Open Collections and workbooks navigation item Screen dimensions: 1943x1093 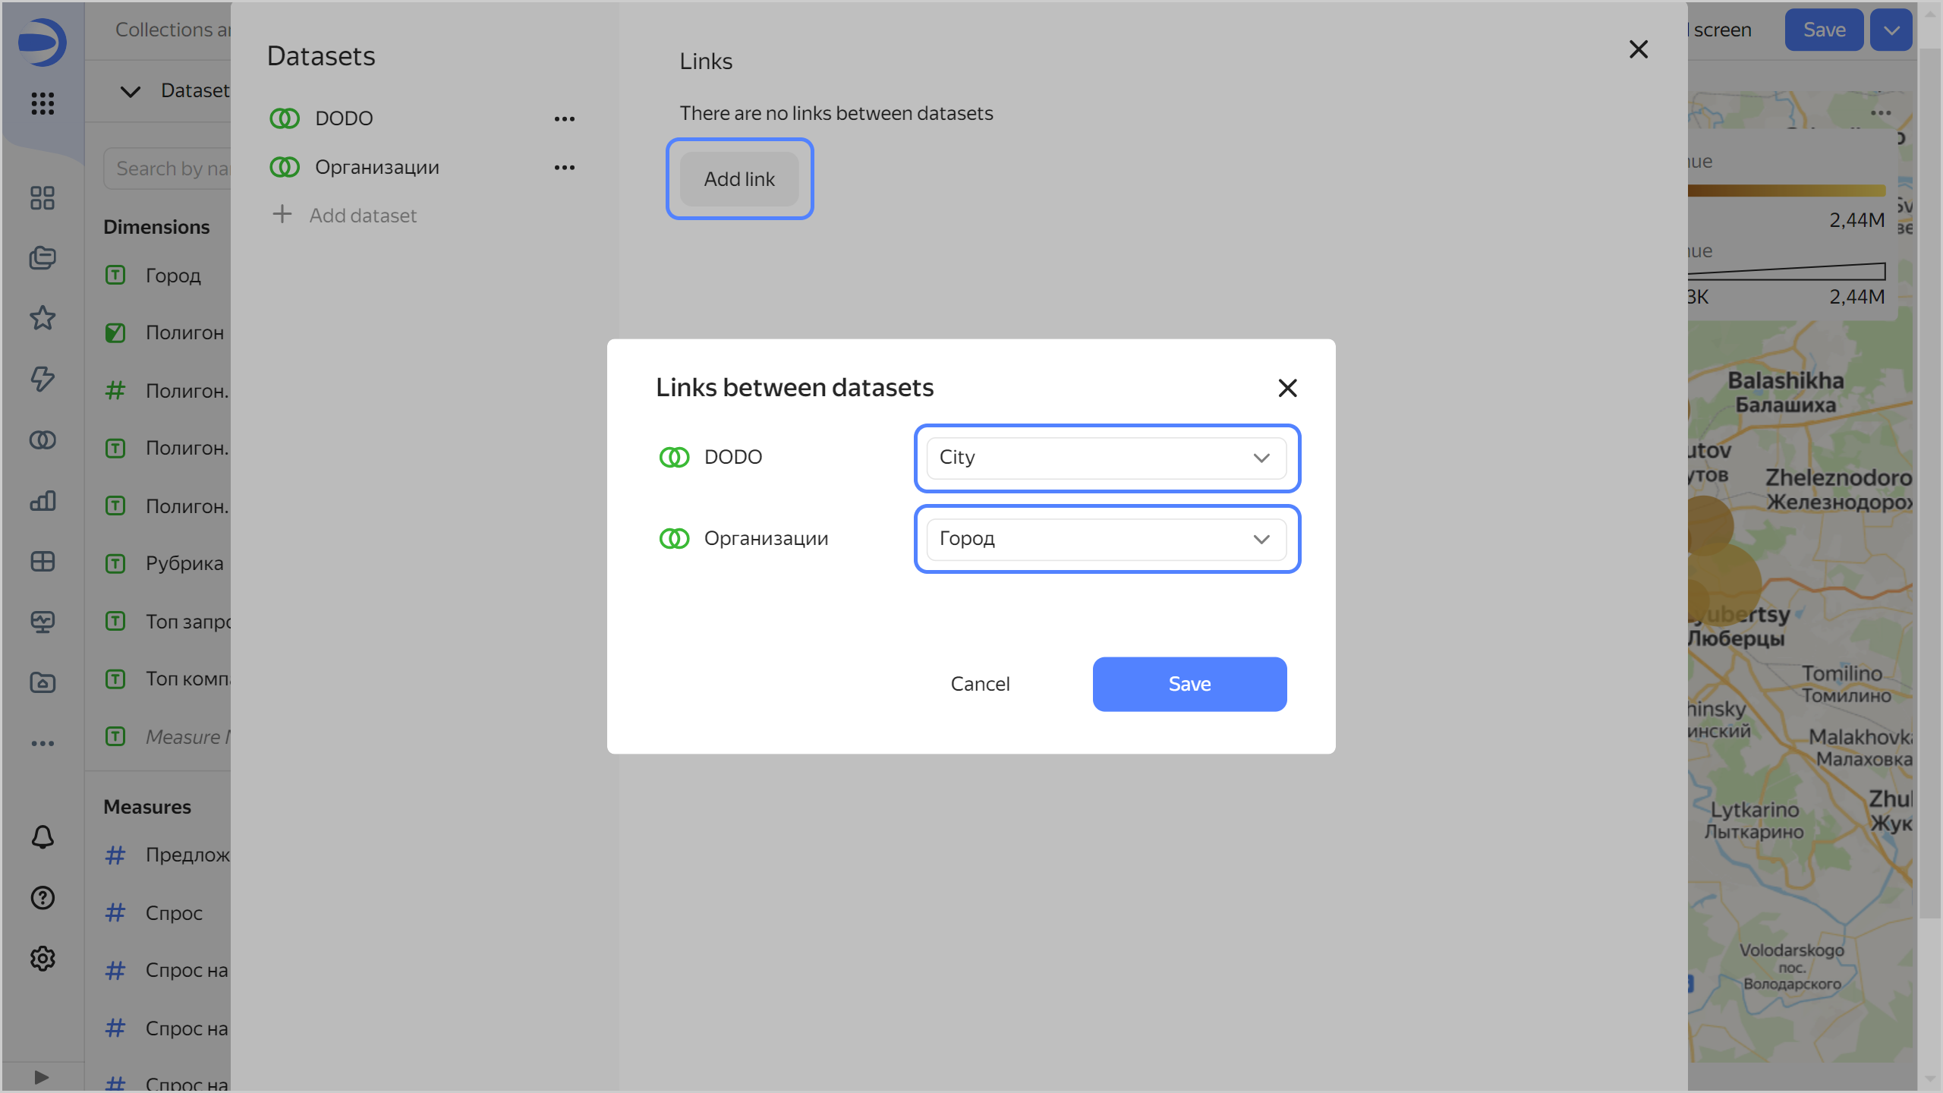click(x=168, y=30)
